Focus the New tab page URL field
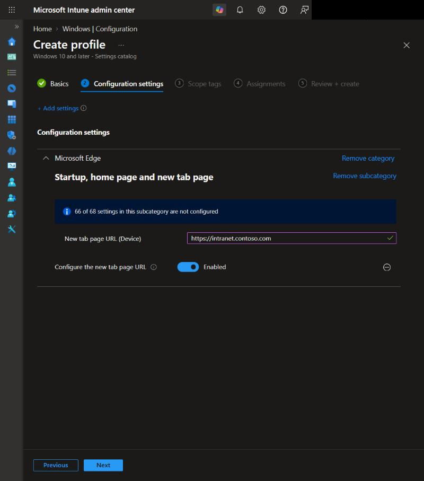Image resolution: width=424 pixels, height=481 pixels. (291, 238)
